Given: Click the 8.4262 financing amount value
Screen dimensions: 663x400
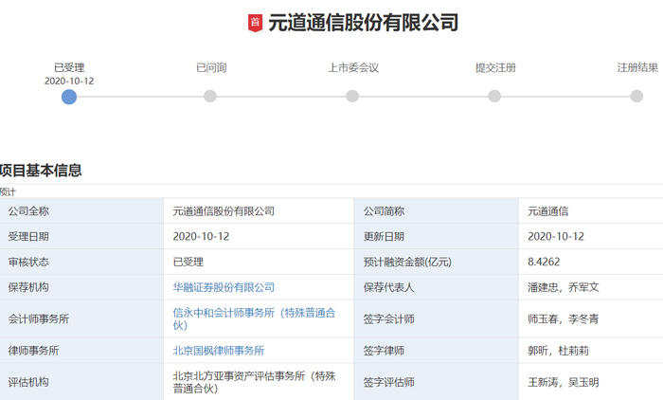Looking at the screenshot, I should coord(544,262).
